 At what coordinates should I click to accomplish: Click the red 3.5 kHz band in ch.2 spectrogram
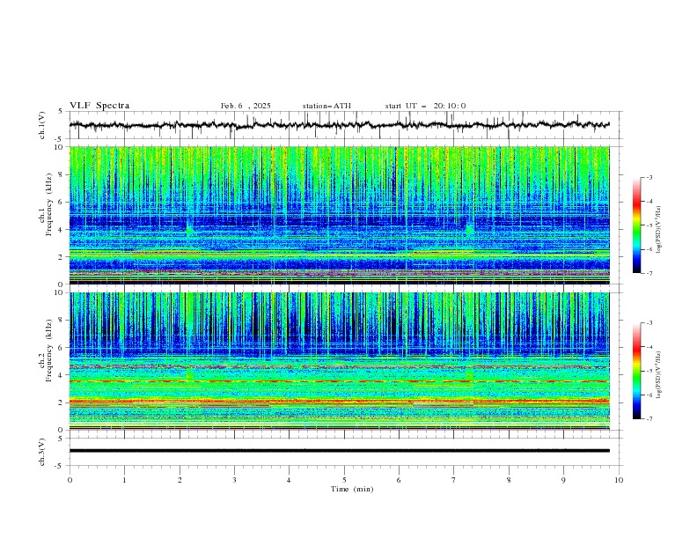[339, 381]
